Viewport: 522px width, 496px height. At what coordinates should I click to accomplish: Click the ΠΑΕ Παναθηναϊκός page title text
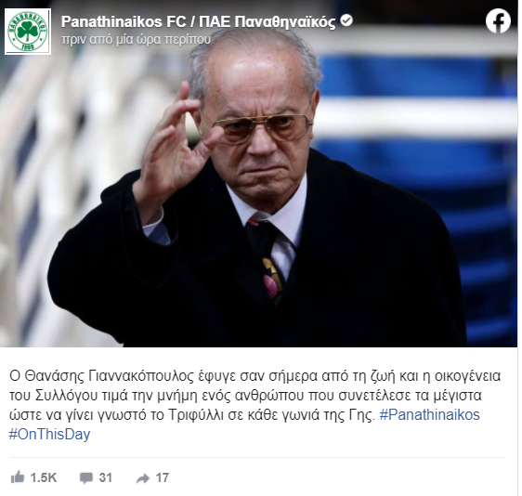coord(268,22)
